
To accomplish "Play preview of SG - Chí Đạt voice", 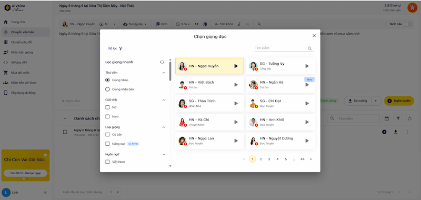I will pos(307,103).
